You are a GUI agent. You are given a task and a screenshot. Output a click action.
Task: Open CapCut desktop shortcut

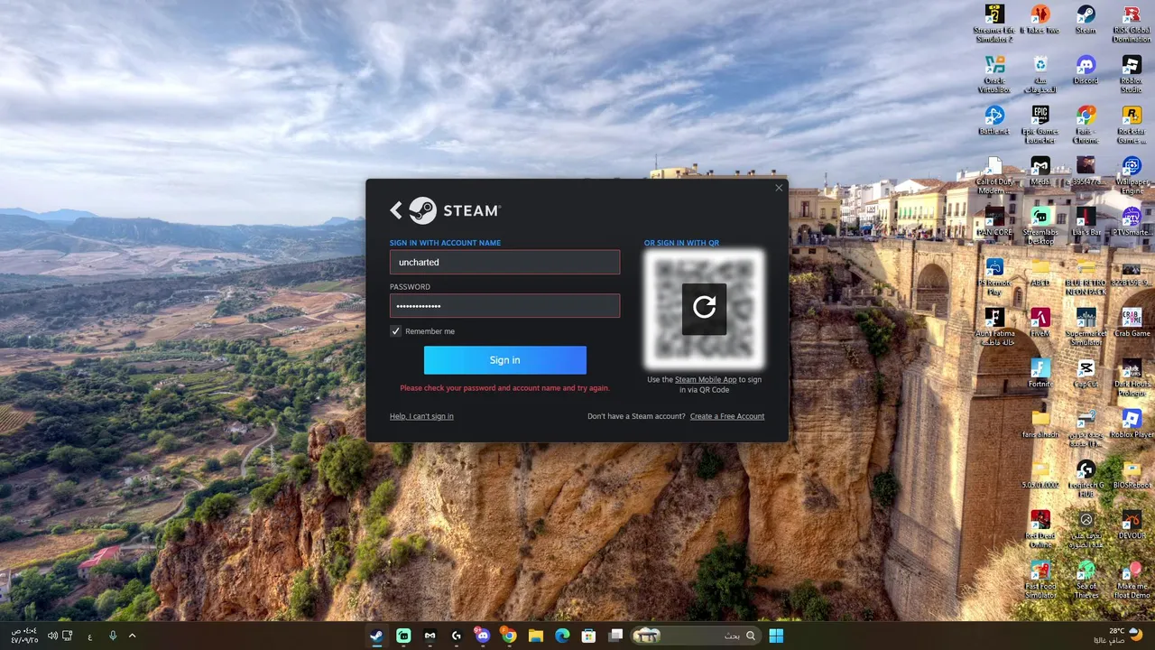(1086, 373)
